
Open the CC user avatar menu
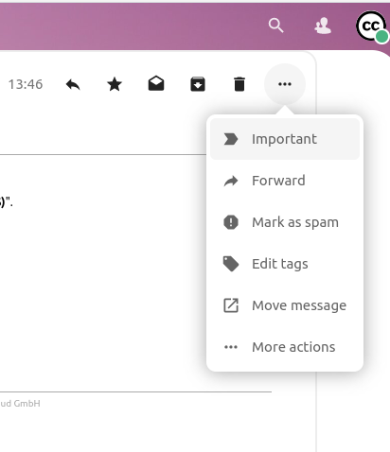click(x=371, y=26)
